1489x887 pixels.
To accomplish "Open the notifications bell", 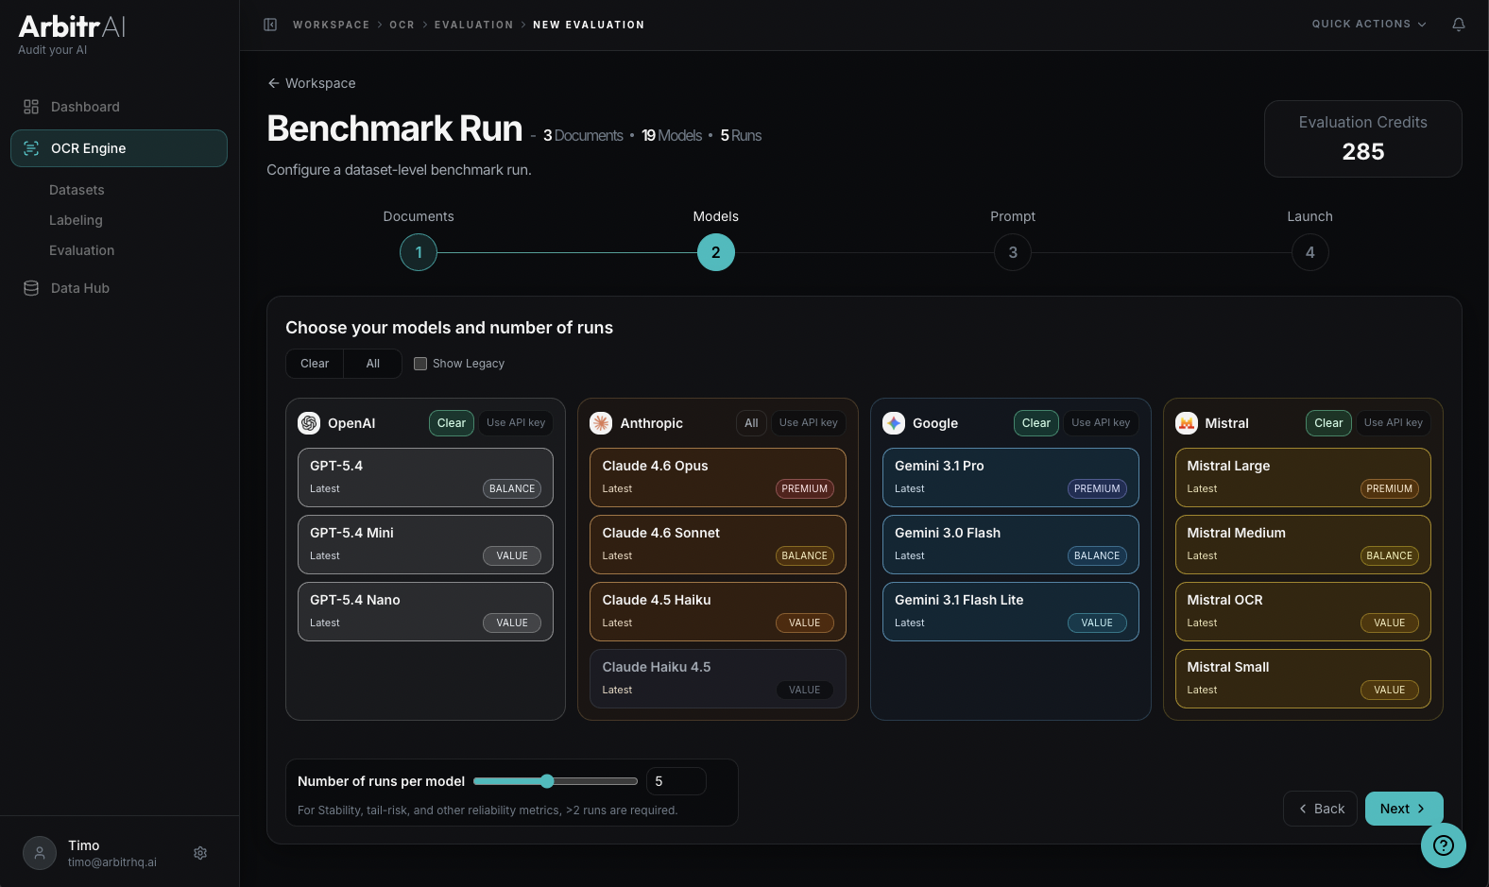I will click(x=1459, y=25).
